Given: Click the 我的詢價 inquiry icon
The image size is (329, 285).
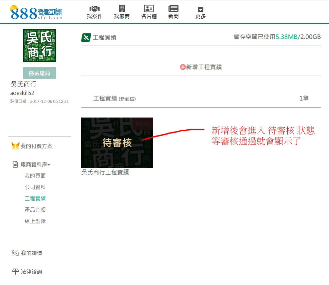Looking at the screenshot, I should pos(15,253).
